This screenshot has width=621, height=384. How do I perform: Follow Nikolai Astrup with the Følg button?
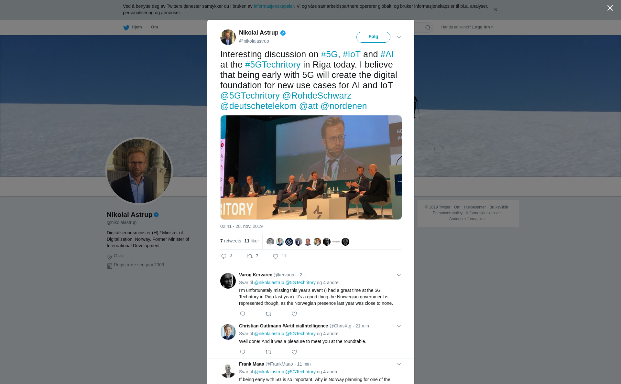373,37
